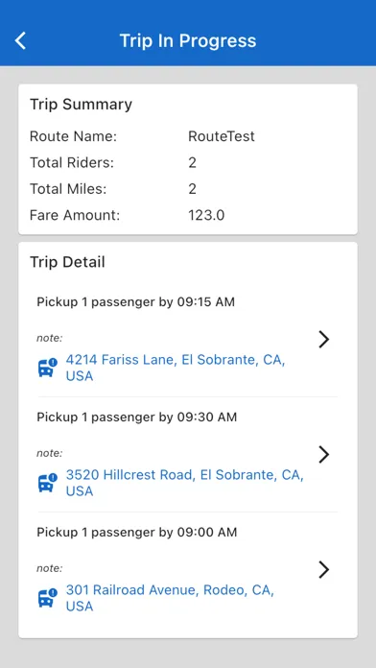Click bus alert icon beside Hillcrest Road
376x668 pixels.
(x=47, y=483)
